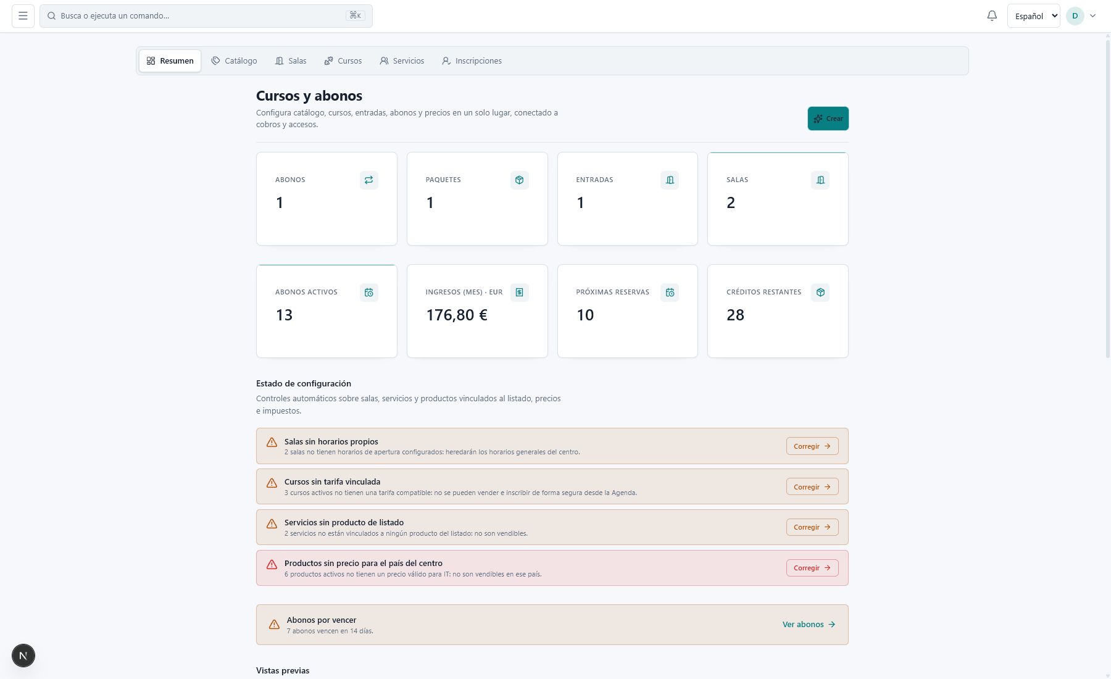Click the Próximas reservas calendar icon
The image size is (1111, 679).
pyautogui.click(x=670, y=293)
